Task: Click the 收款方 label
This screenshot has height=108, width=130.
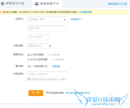Action: (19, 19)
